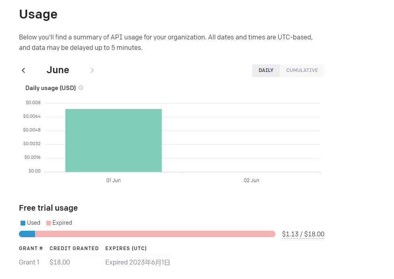Switch to the CUMULATIVE tab

302,70
